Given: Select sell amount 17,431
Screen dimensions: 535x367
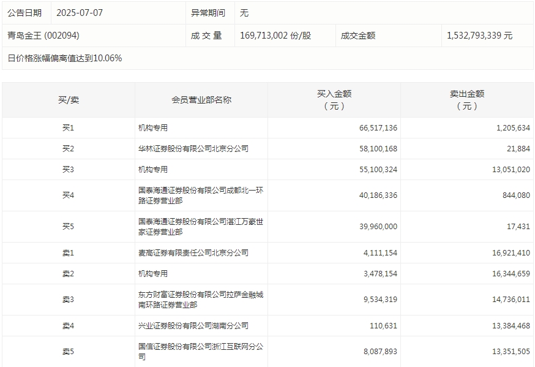Looking at the screenshot, I should click(x=518, y=227).
